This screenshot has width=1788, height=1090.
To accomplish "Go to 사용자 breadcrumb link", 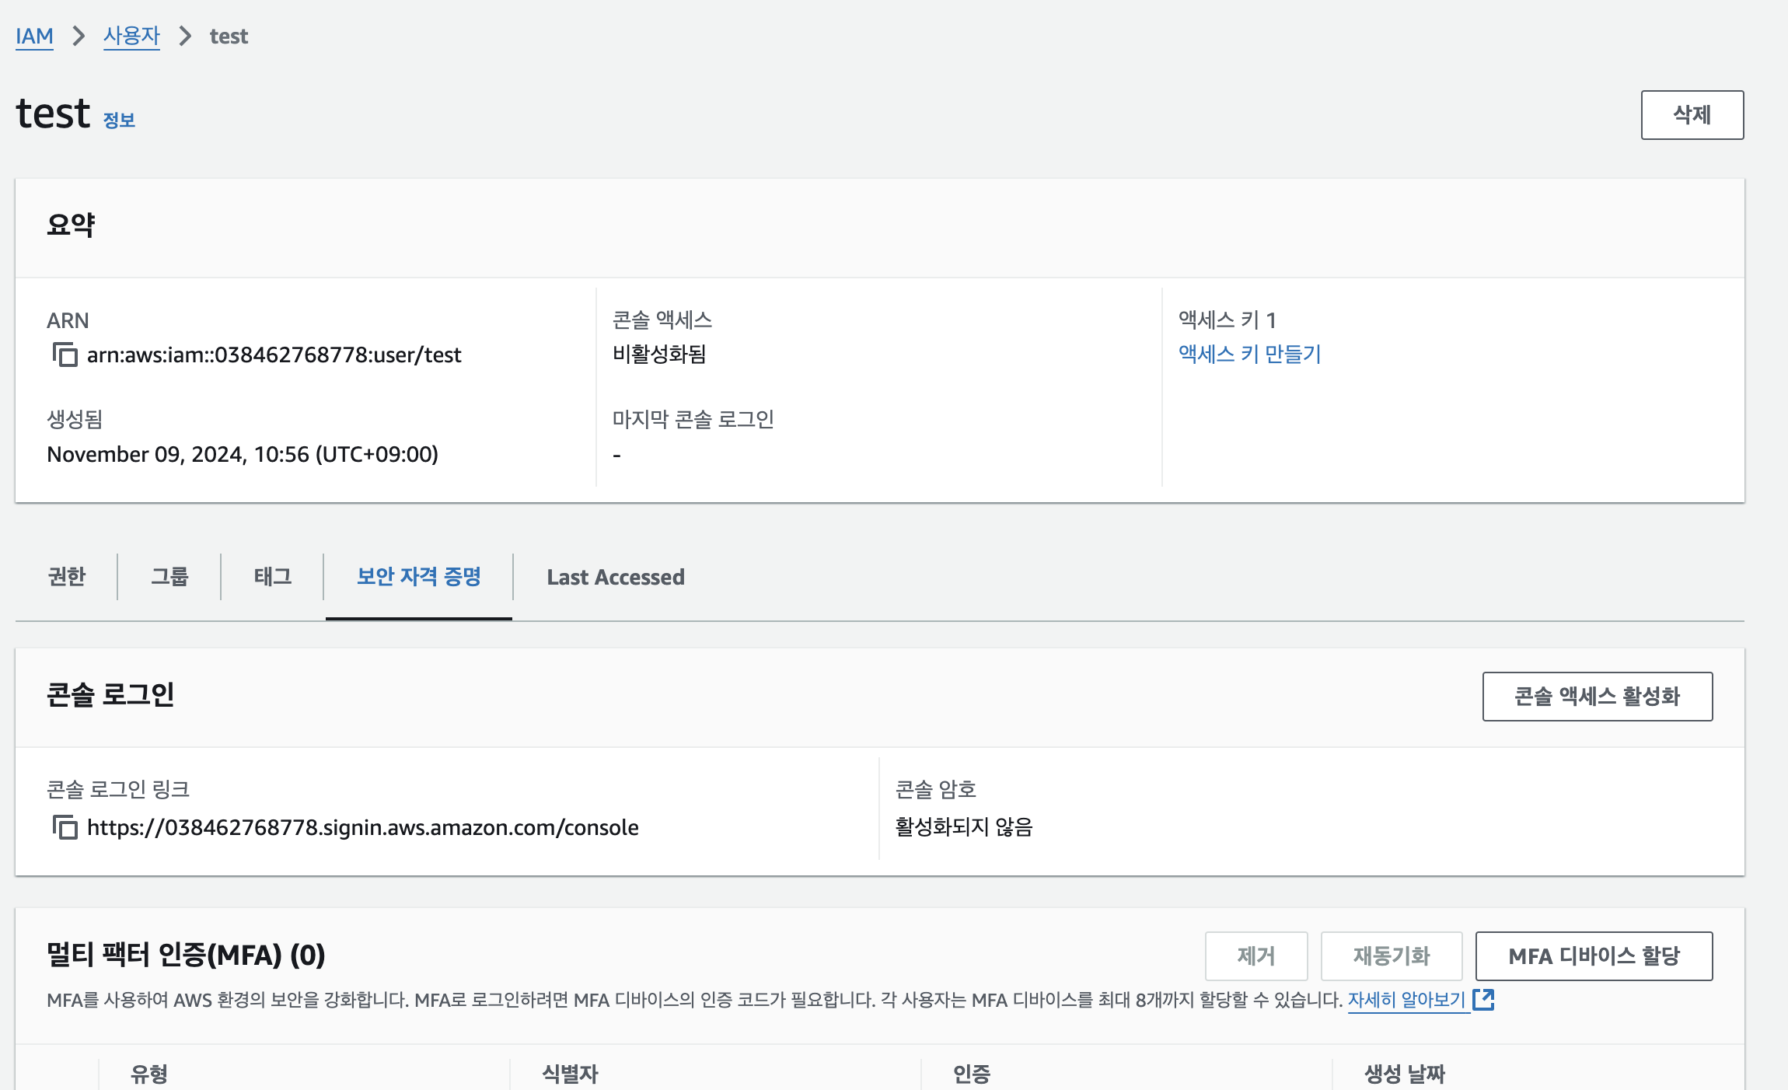I will (131, 37).
